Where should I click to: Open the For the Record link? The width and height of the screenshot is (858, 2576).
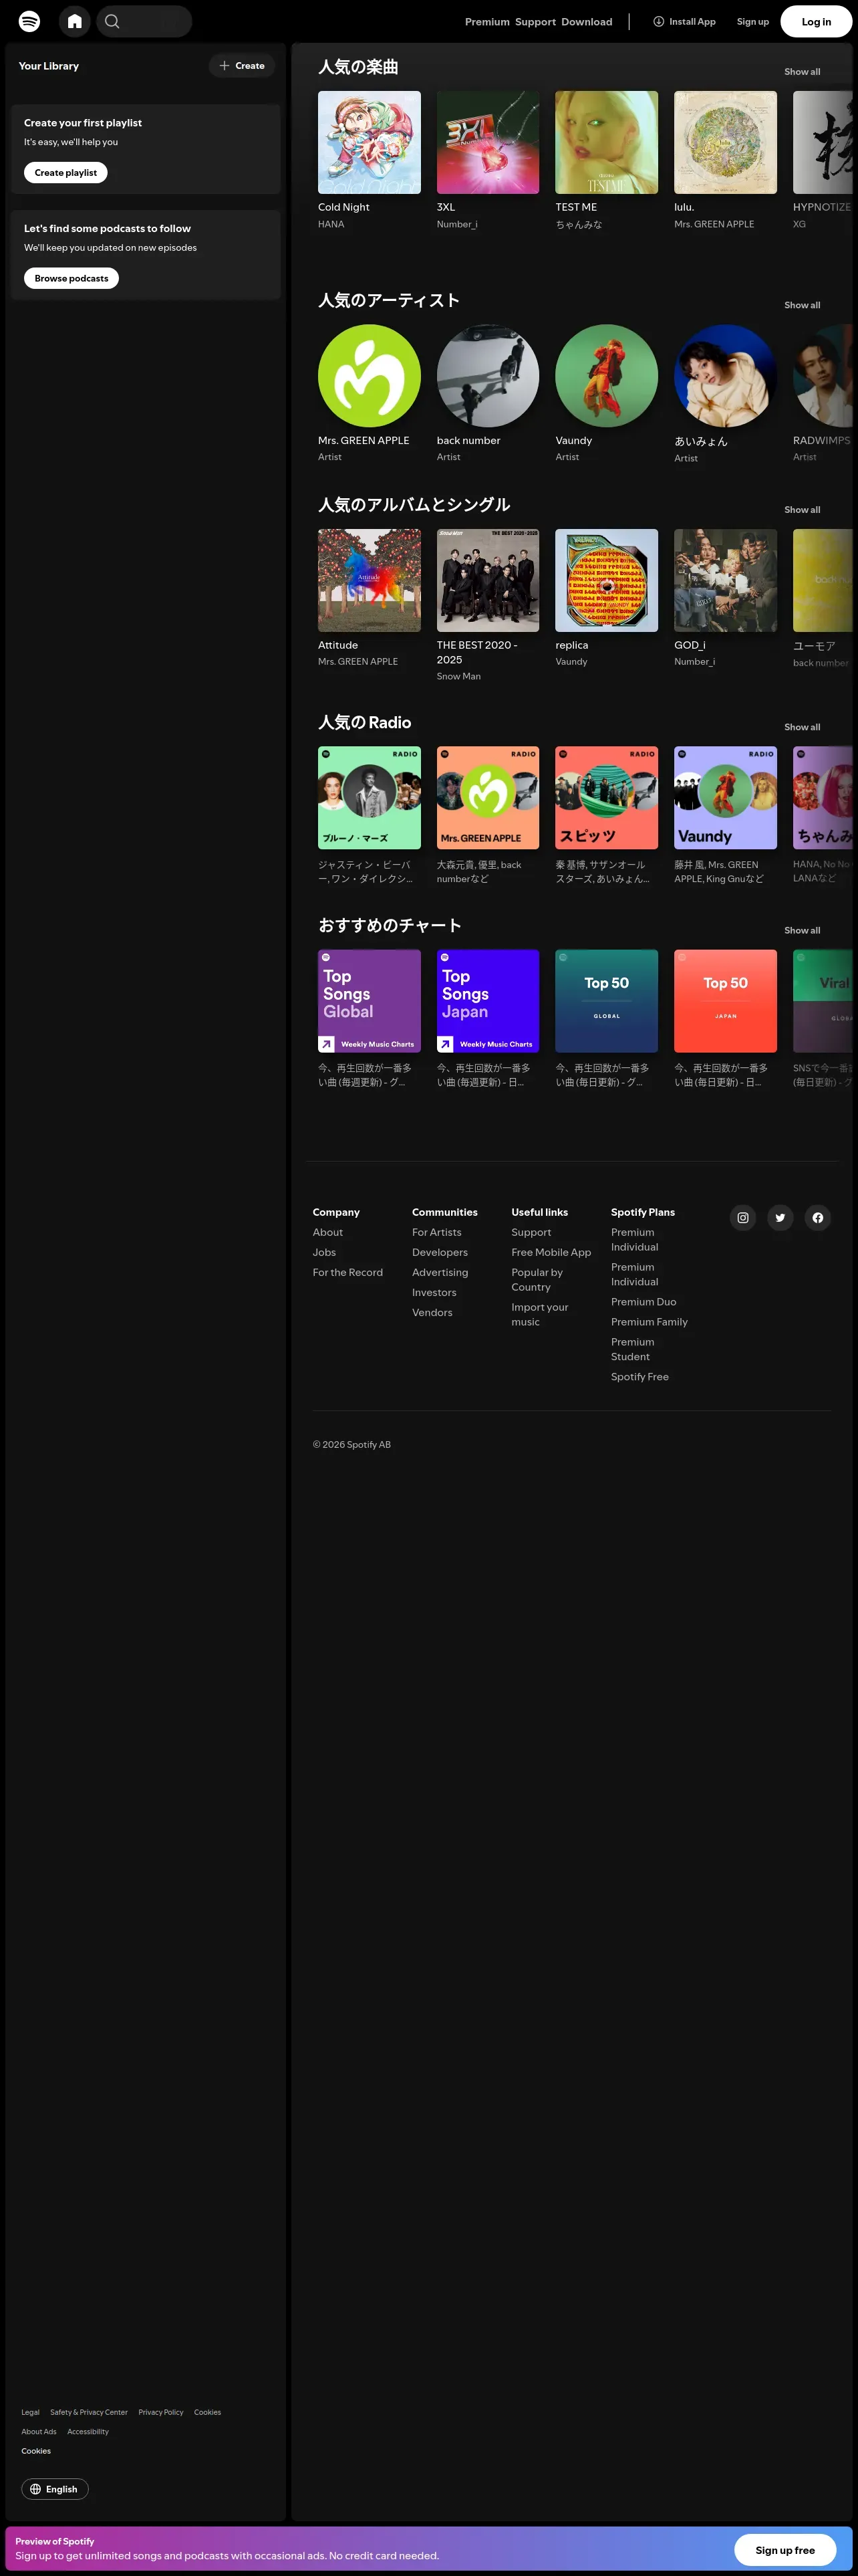click(x=347, y=1272)
